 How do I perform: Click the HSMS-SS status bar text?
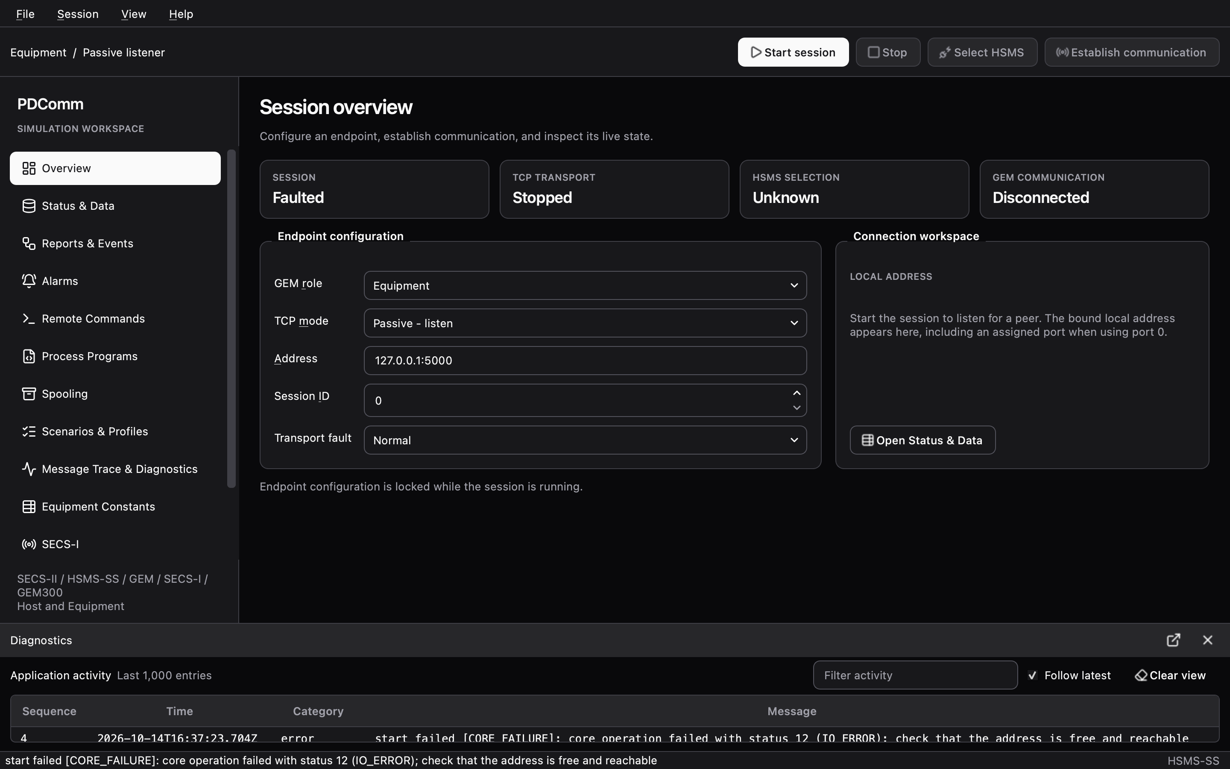pos(1193,761)
